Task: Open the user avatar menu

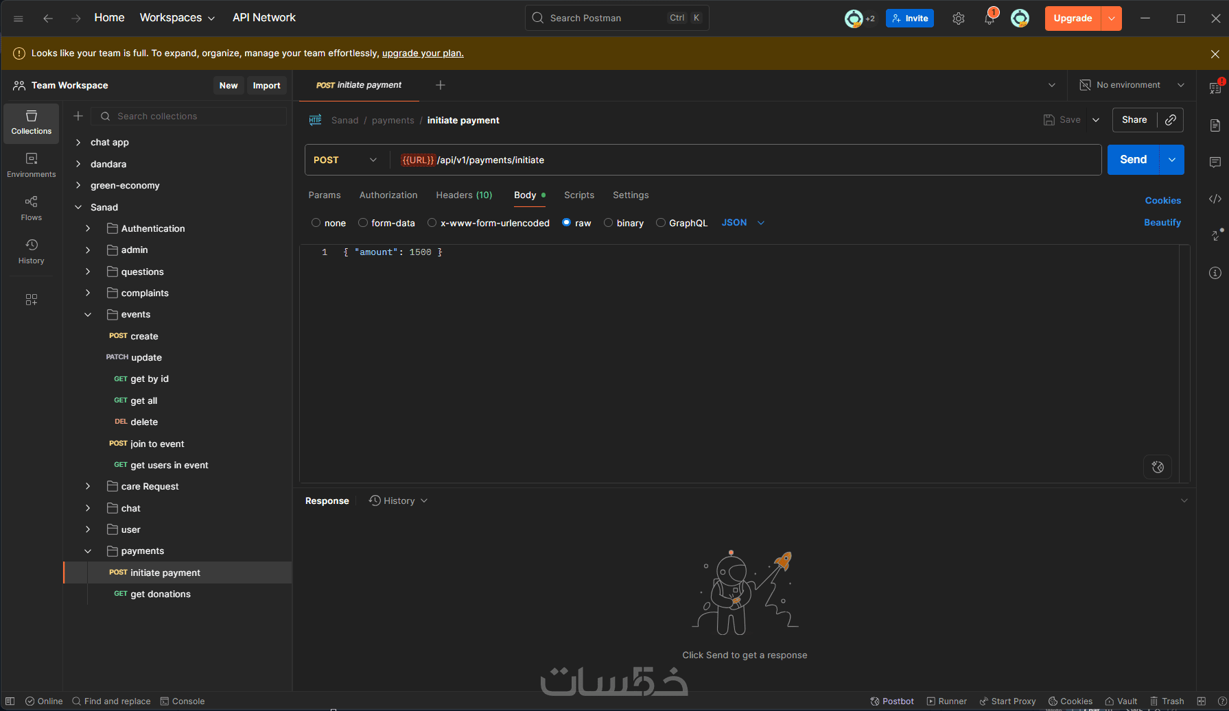Action: 1020,19
